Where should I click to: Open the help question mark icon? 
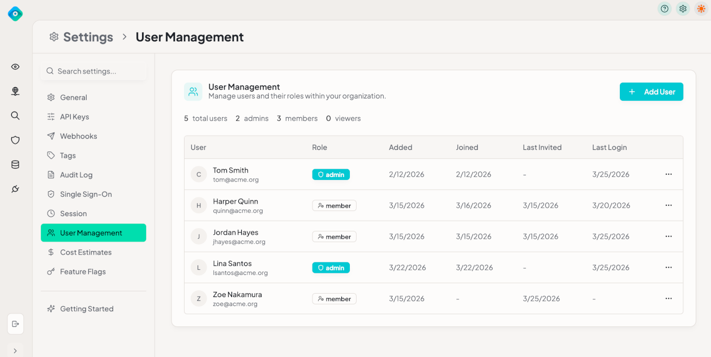click(x=665, y=8)
